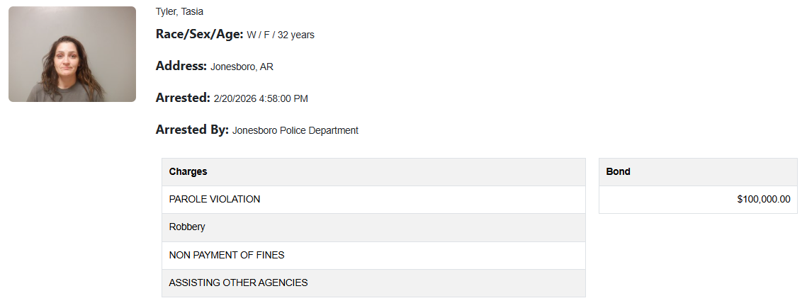
Task: Click the inmate name Tyler, Tasia
Action: 179,11
